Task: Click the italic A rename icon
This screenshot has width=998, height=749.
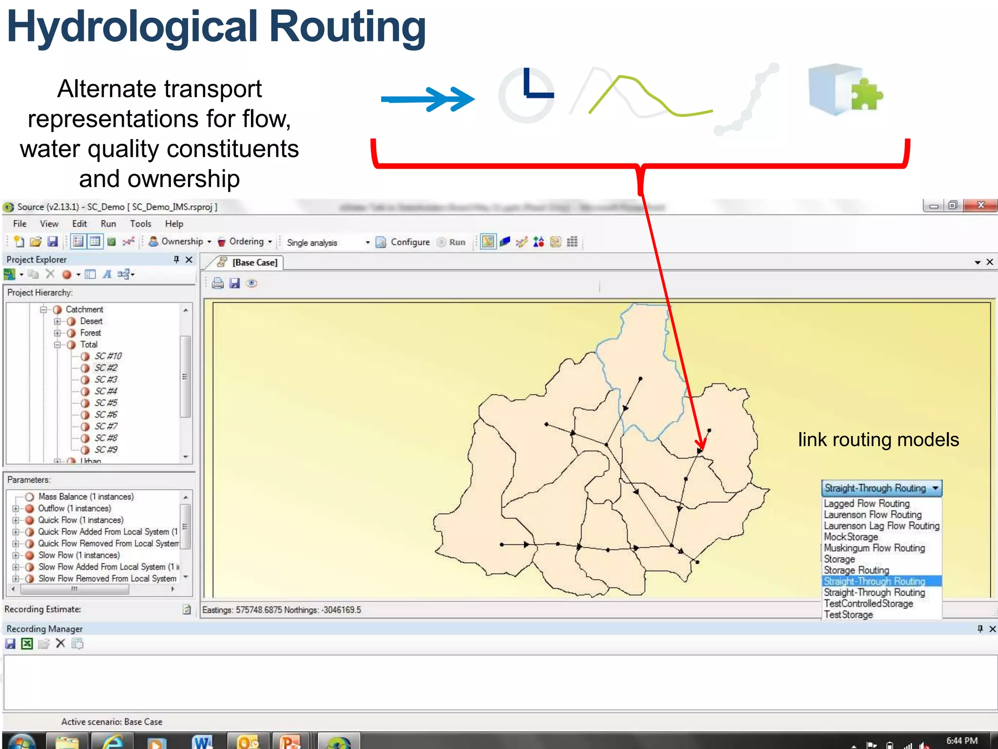Action: (x=107, y=274)
